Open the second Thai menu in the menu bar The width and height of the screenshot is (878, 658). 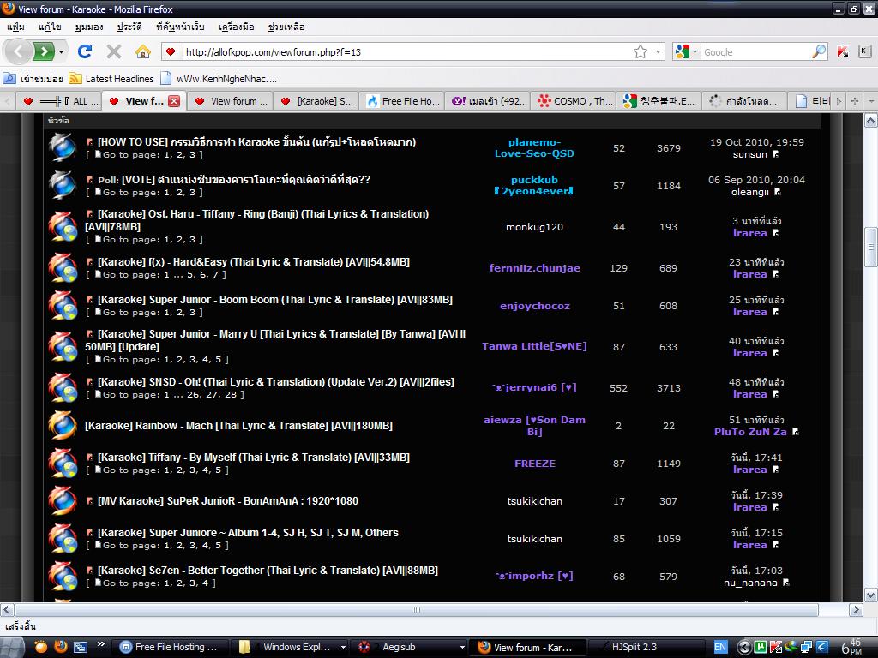coord(50,27)
